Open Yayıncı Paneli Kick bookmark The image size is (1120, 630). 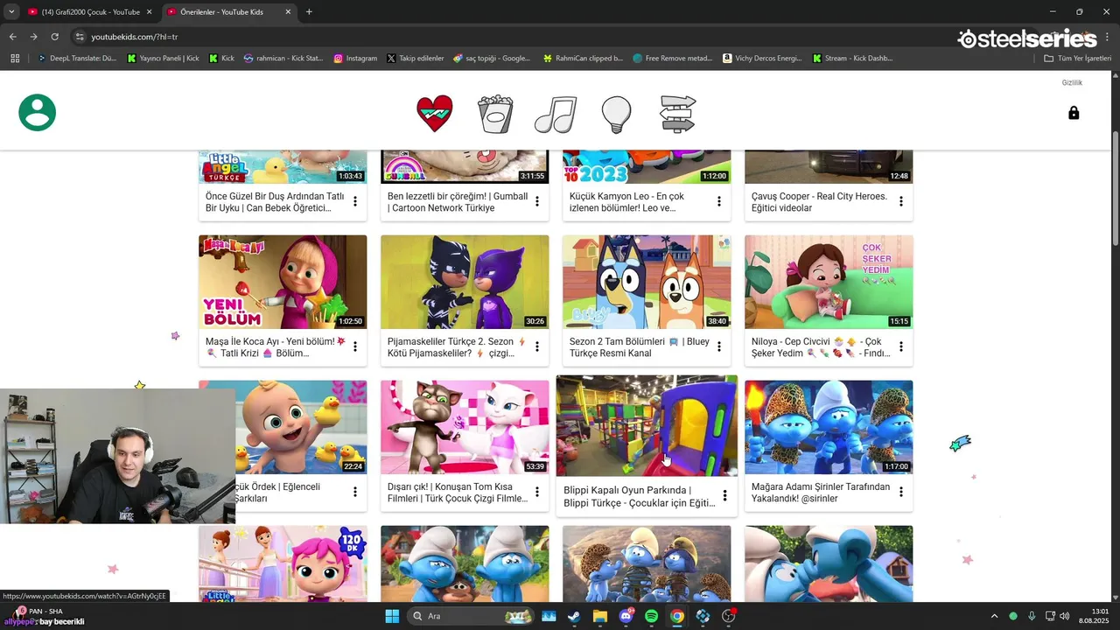[x=164, y=59]
